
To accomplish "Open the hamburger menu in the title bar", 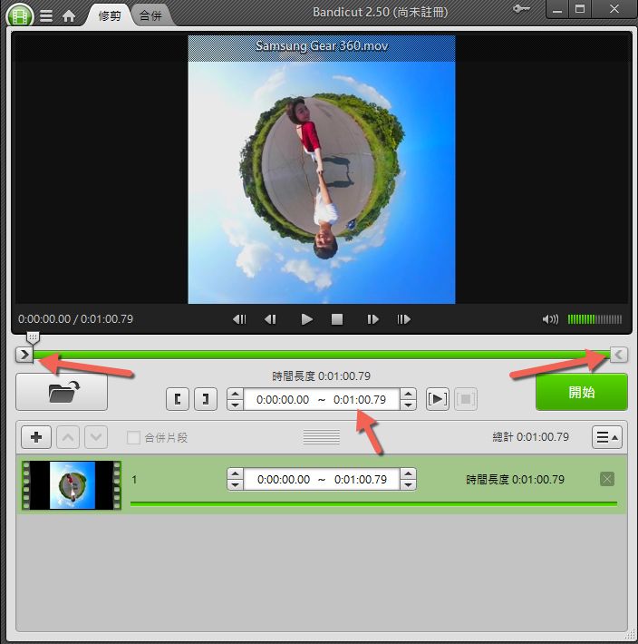I will pyautogui.click(x=46, y=15).
